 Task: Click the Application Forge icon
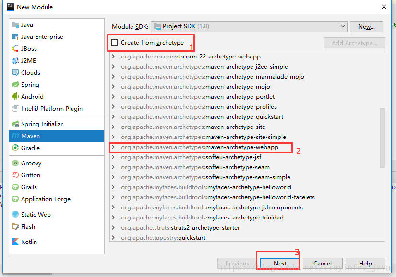point(15,199)
